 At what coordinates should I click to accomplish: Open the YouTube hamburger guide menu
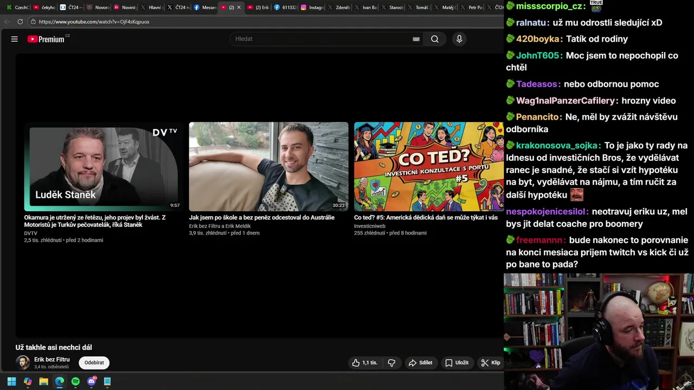click(15, 39)
